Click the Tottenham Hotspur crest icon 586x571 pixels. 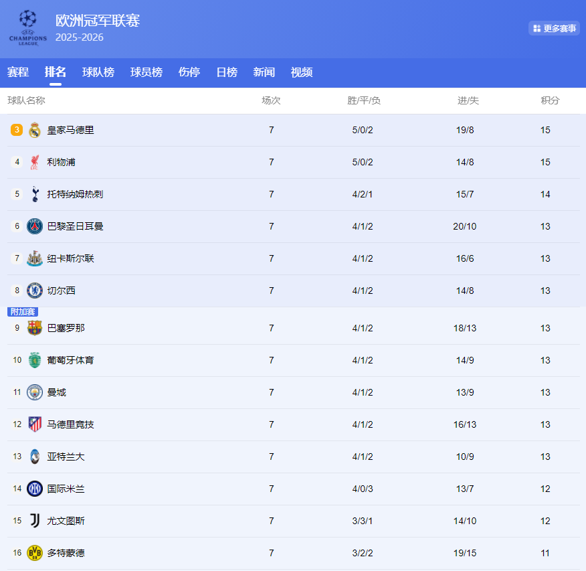35,194
